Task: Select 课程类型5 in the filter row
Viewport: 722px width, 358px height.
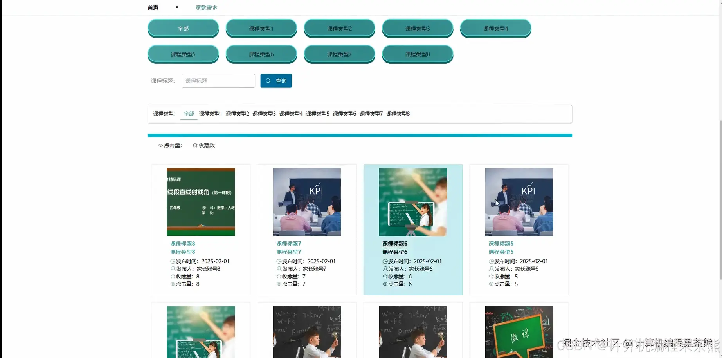Action: point(318,114)
